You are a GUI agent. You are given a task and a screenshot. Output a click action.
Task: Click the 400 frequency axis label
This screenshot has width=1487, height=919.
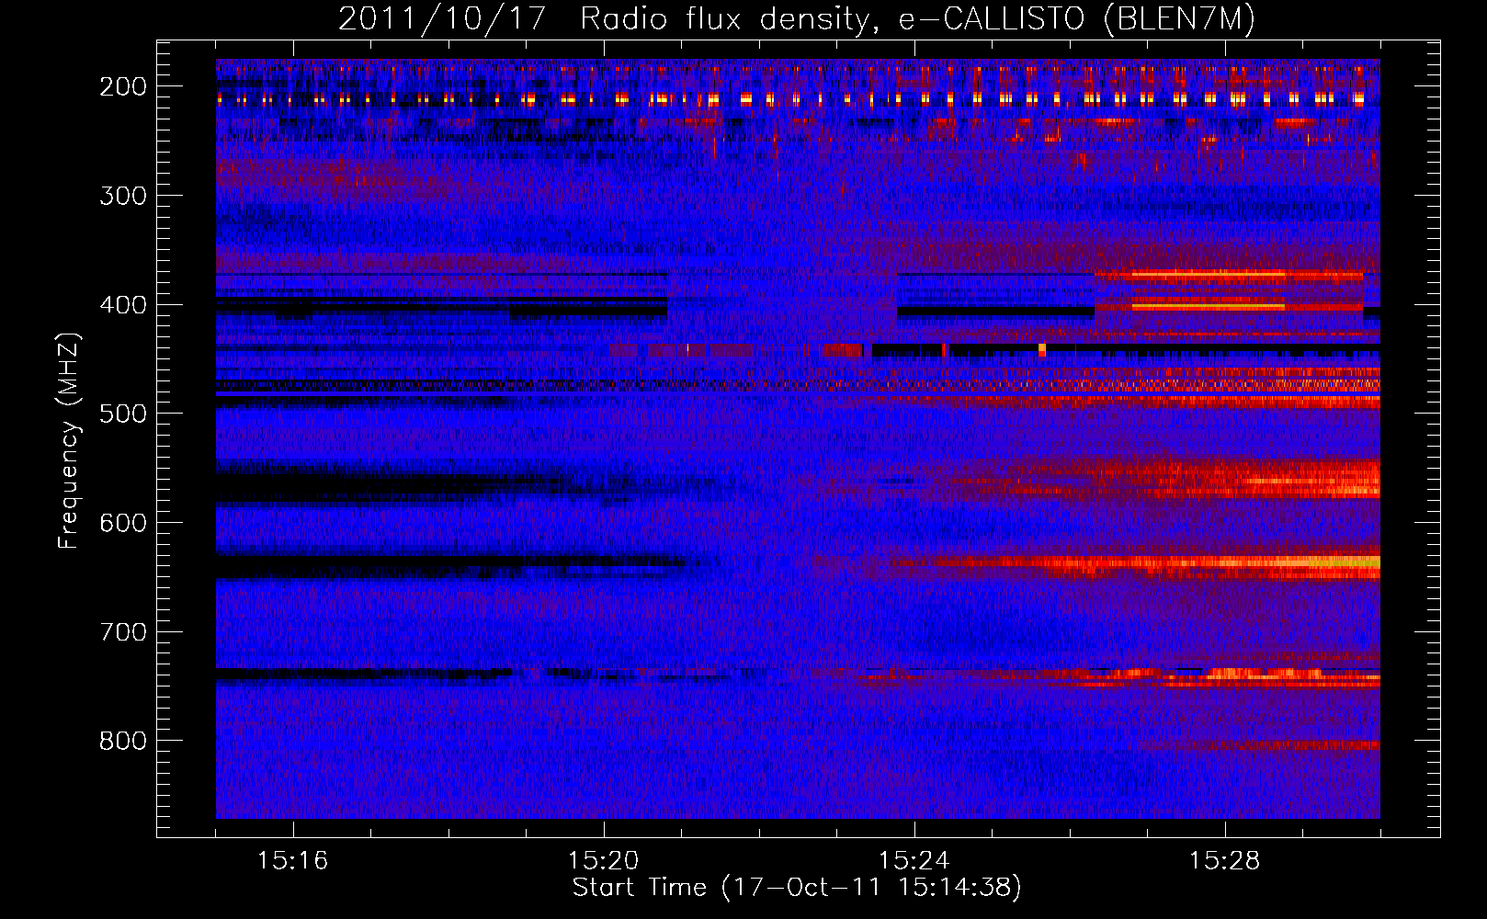tap(123, 305)
